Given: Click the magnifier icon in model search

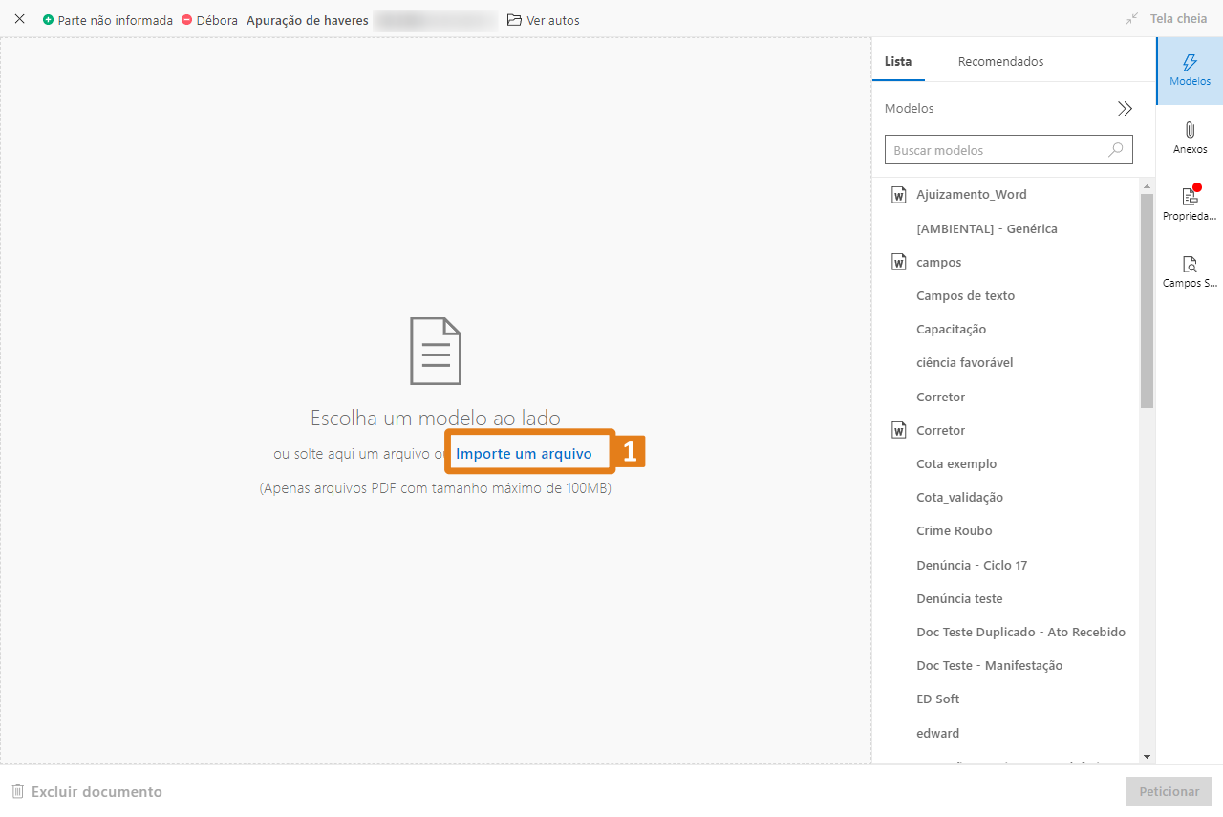Looking at the screenshot, I should pyautogui.click(x=1115, y=150).
